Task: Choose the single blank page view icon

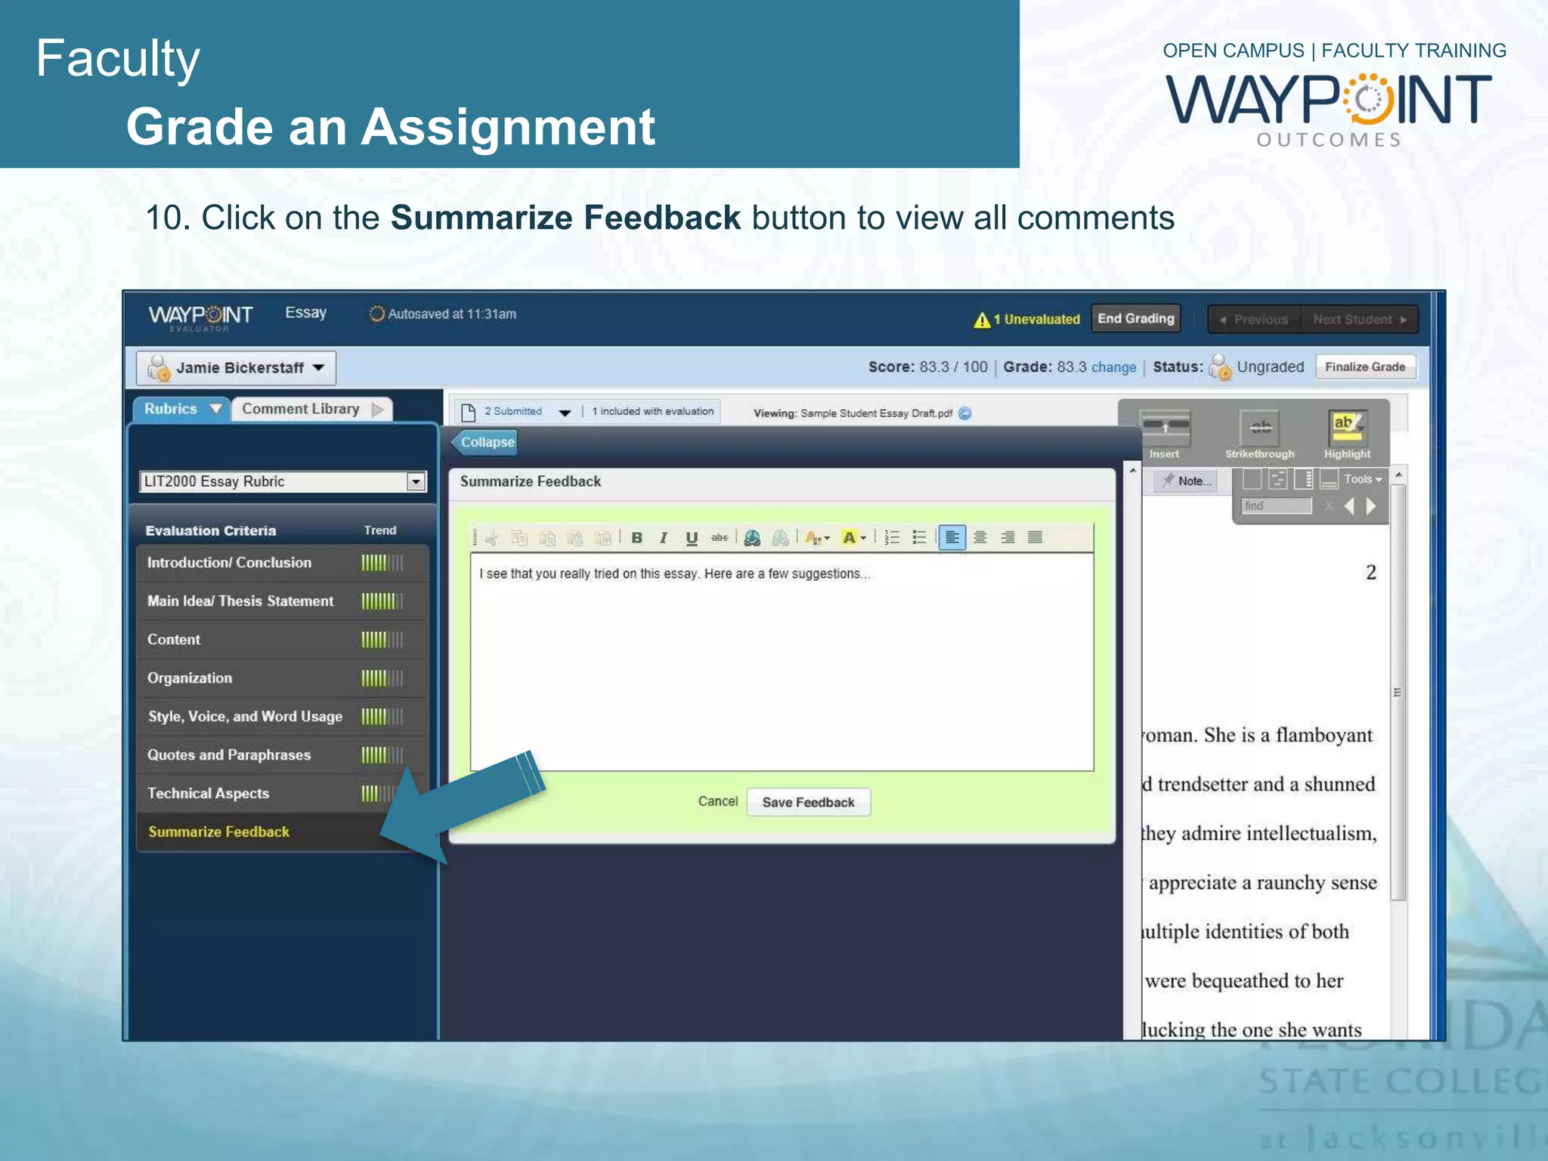Action: [x=1252, y=479]
